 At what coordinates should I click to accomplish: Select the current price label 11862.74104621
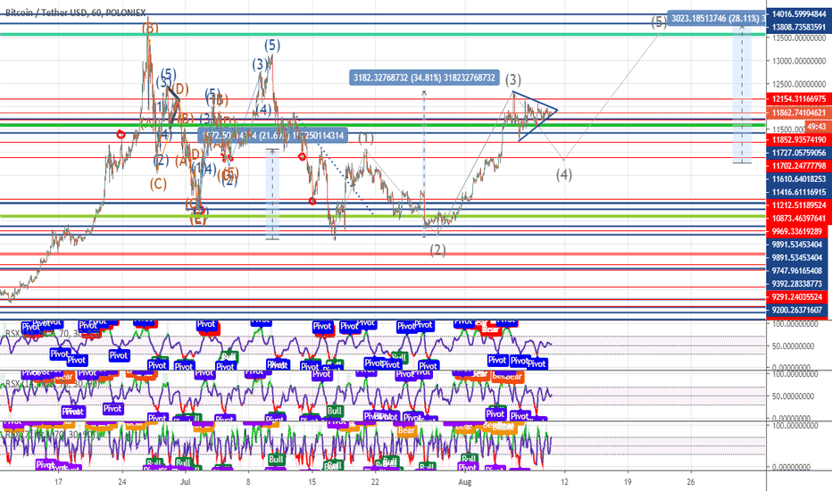click(x=799, y=112)
